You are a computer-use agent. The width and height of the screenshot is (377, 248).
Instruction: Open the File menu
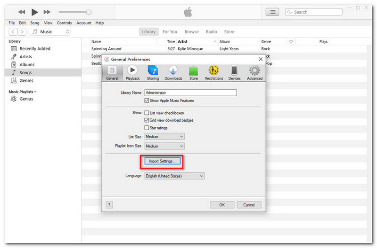11,23
